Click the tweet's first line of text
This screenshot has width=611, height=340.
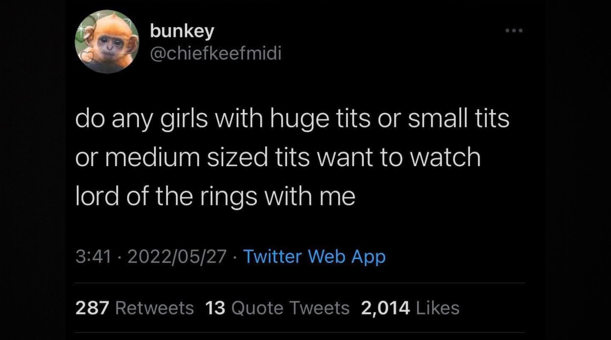coord(292,119)
